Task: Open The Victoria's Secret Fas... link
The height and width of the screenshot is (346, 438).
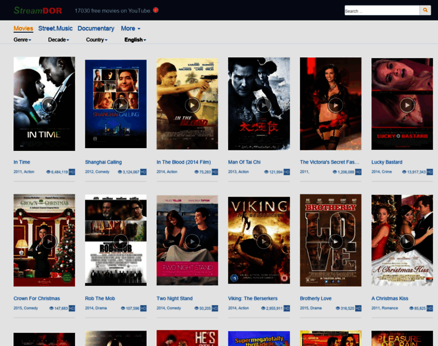Action: [x=330, y=162]
